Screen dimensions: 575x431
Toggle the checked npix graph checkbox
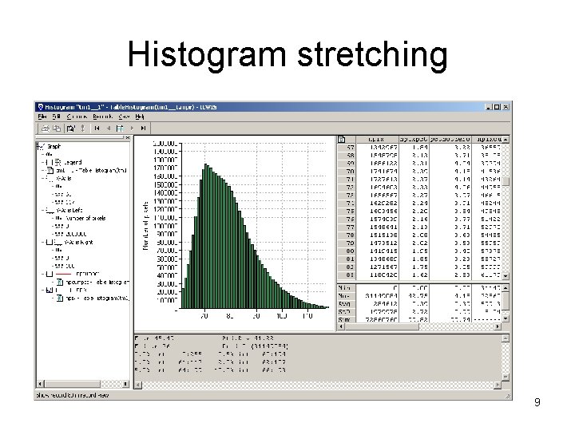point(50,291)
